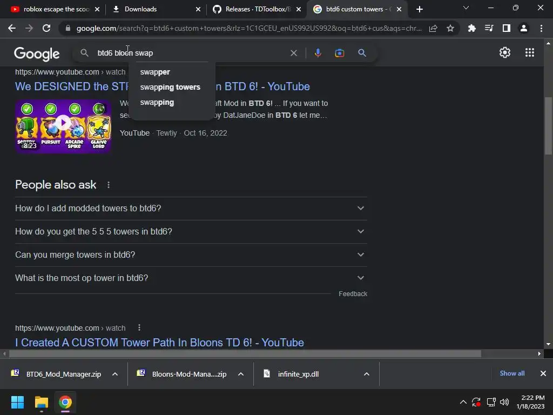The image size is (553, 415).
Task: Open more options for second YouTube result
Action: click(x=139, y=328)
